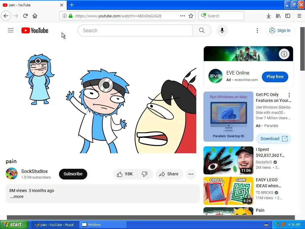The image size is (305, 229).
Task: Click the green padlock security icon
Action: coord(71,16)
